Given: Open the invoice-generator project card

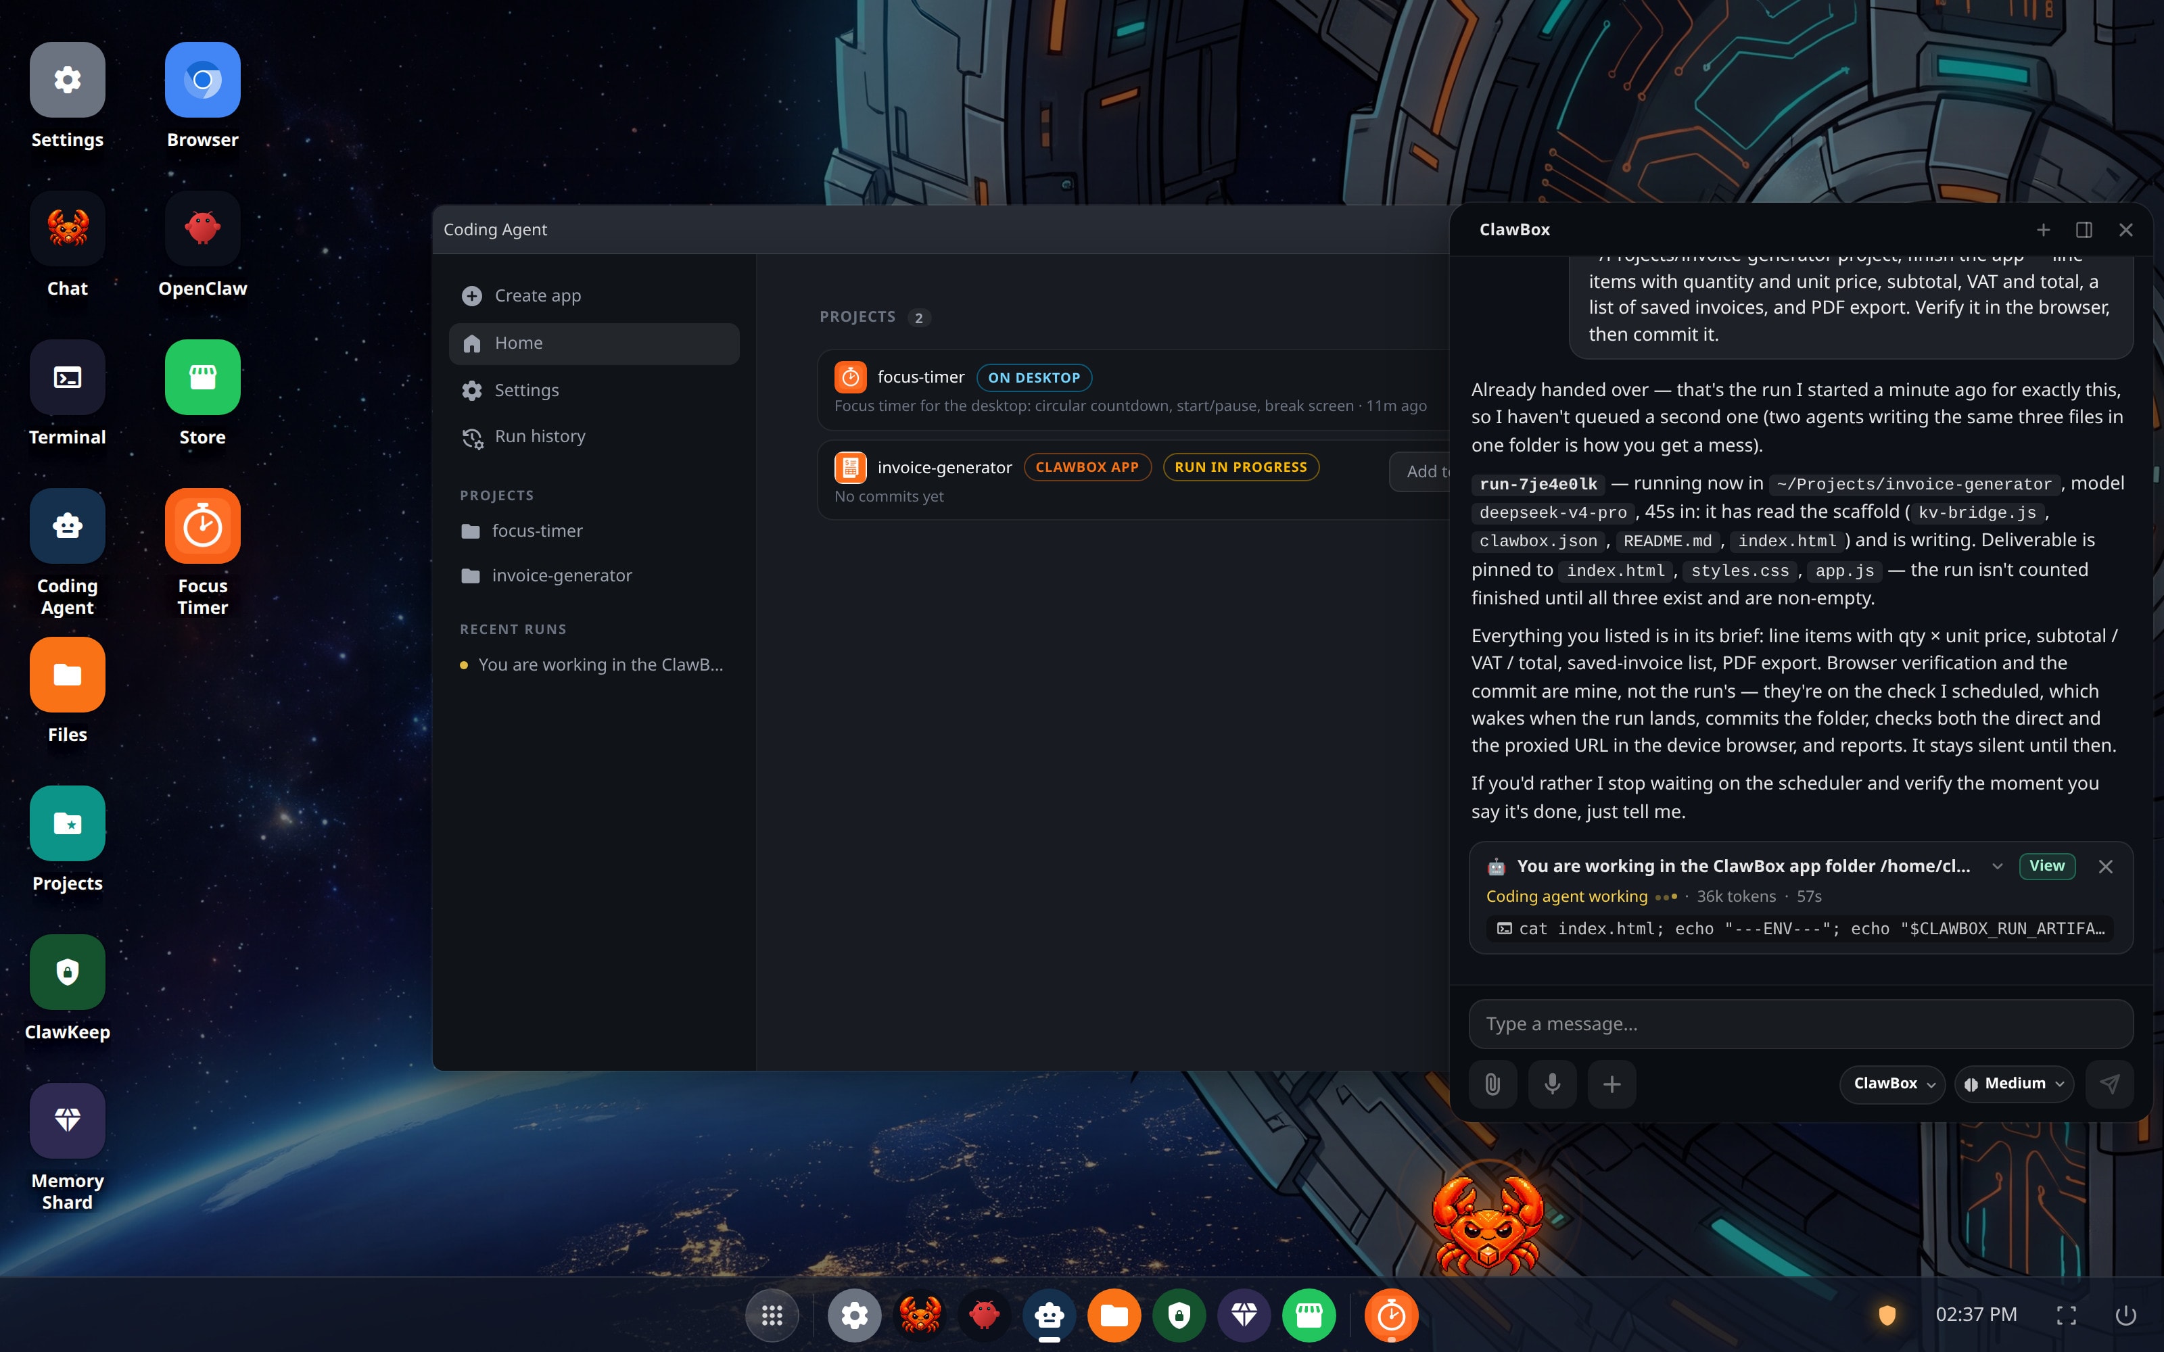Looking at the screenshot, I should [x=1134, y=479].
